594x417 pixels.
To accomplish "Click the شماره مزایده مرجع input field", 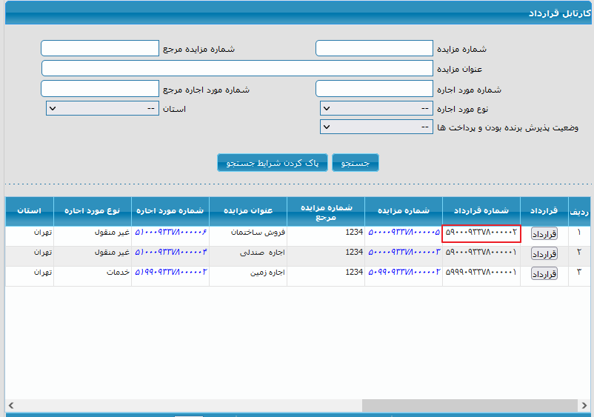I will coord(100,48).
